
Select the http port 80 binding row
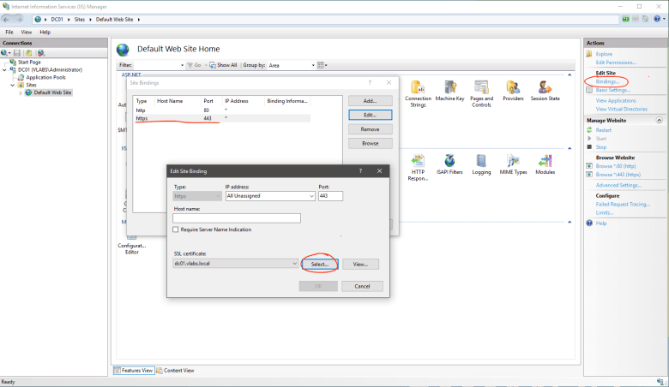pyautogui.click(x=223, y=110)
